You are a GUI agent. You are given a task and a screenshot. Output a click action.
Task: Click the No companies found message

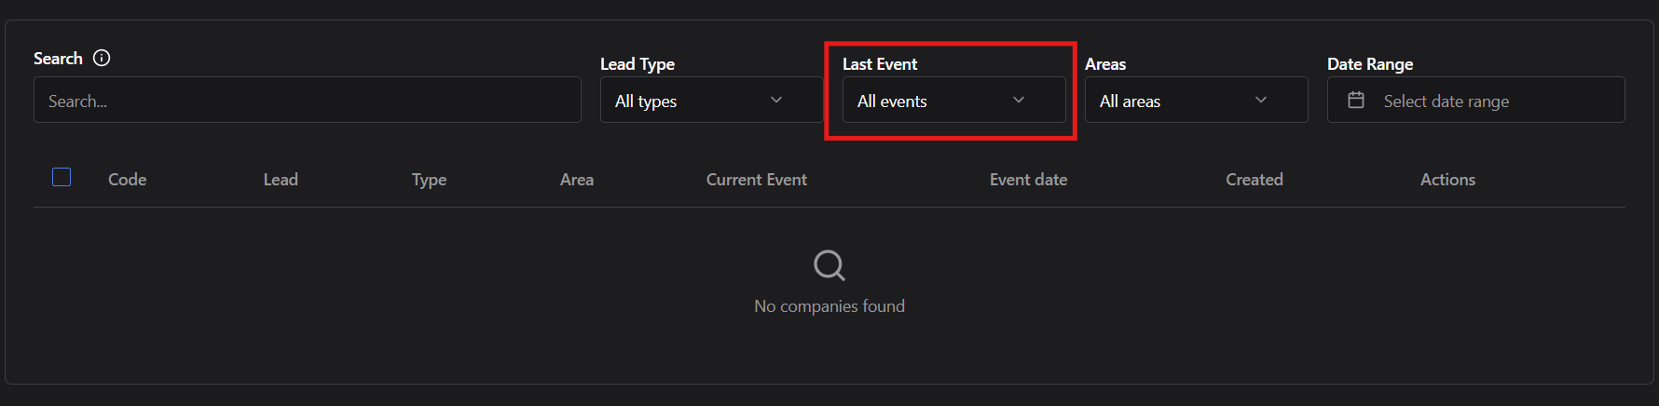829,306
